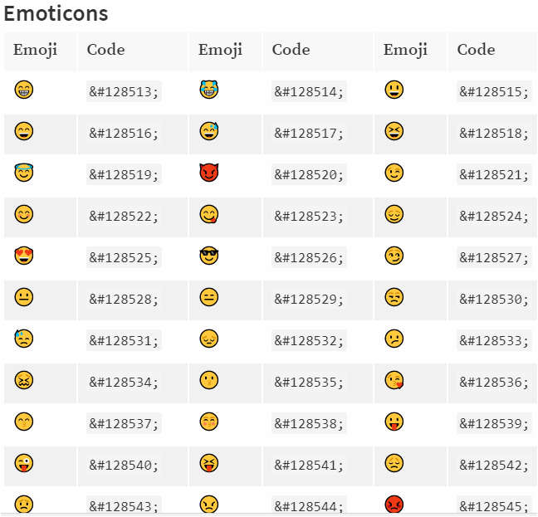Screen dimensions: 538x517
Task: Click the halo angel face emoji
Action: click(24, 173)
